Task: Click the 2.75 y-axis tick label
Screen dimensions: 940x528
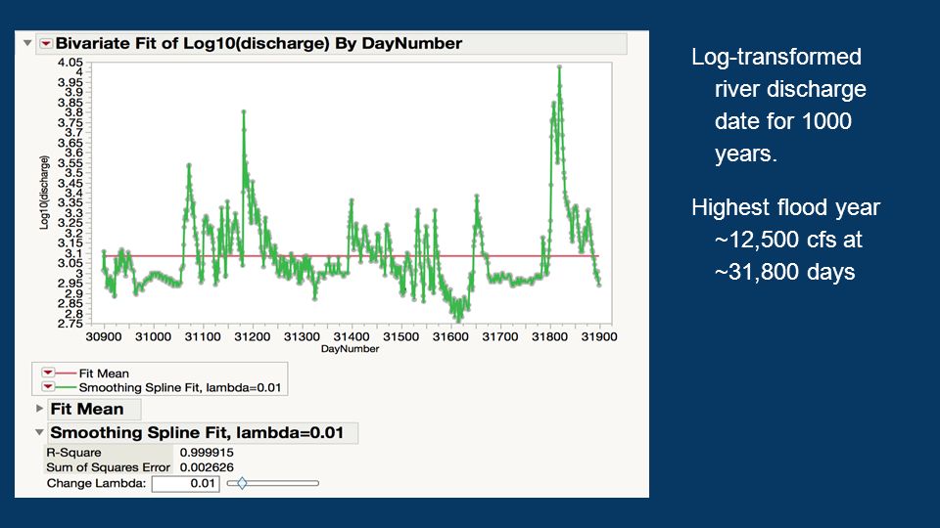Action: [70, 324]
